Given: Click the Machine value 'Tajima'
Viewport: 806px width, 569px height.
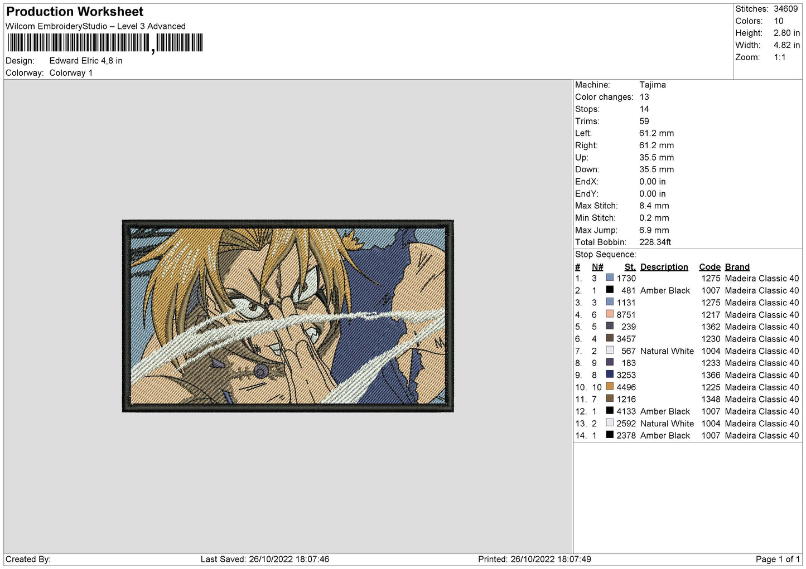Looking at the screenshot, I should pos(653,85).
